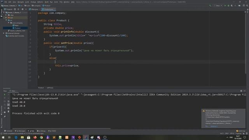
Task: Click the company breadcrumb in navigation bar
Action: [36, 5]
